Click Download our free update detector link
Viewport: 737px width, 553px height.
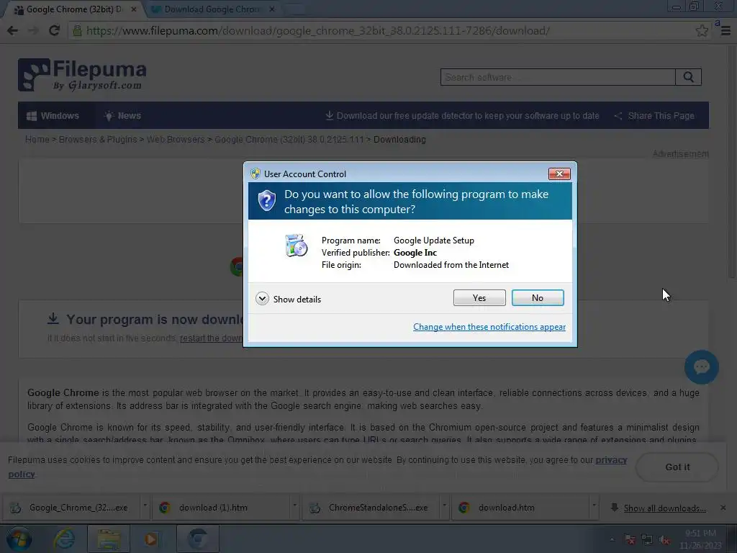[463, 116]
